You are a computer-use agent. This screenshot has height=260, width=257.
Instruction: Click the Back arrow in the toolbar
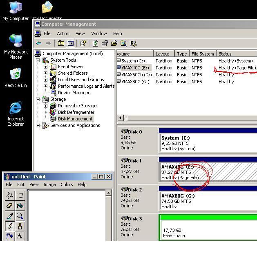[x=39, y=43]
